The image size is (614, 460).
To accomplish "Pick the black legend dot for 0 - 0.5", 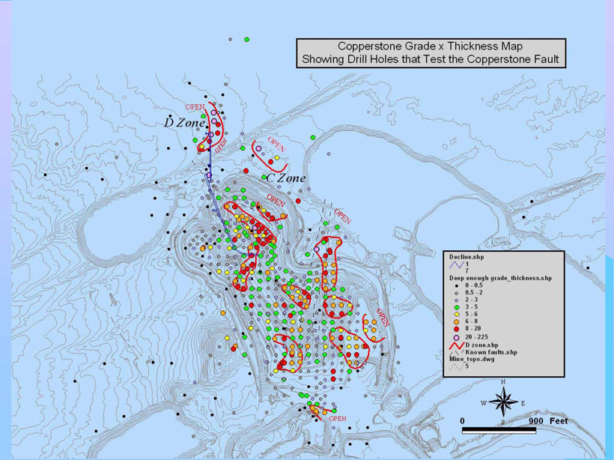I will 456,285.
